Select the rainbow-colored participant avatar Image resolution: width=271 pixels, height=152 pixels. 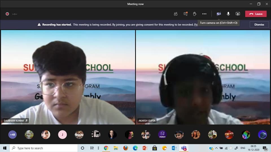(246, 135)
